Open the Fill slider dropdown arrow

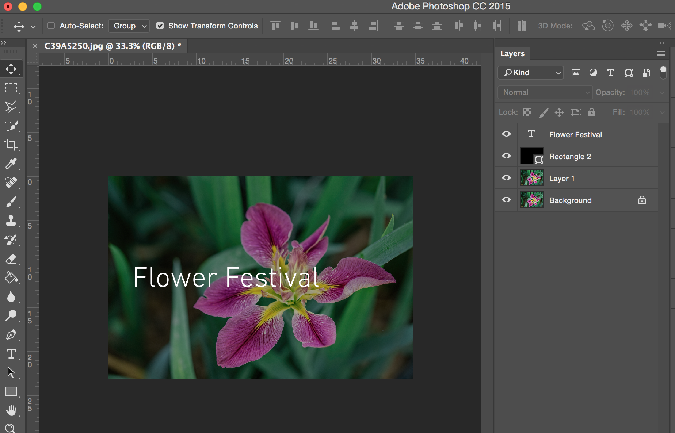pyautogui.click(x=662, y=112)
